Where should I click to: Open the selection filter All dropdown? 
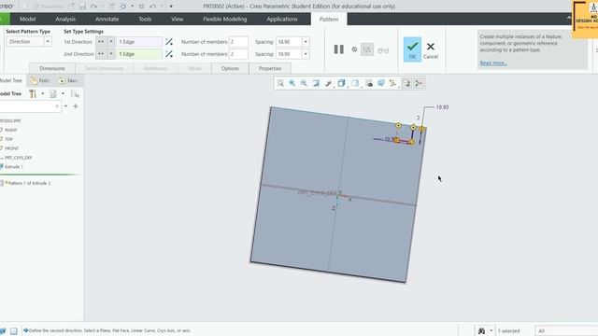566,330
